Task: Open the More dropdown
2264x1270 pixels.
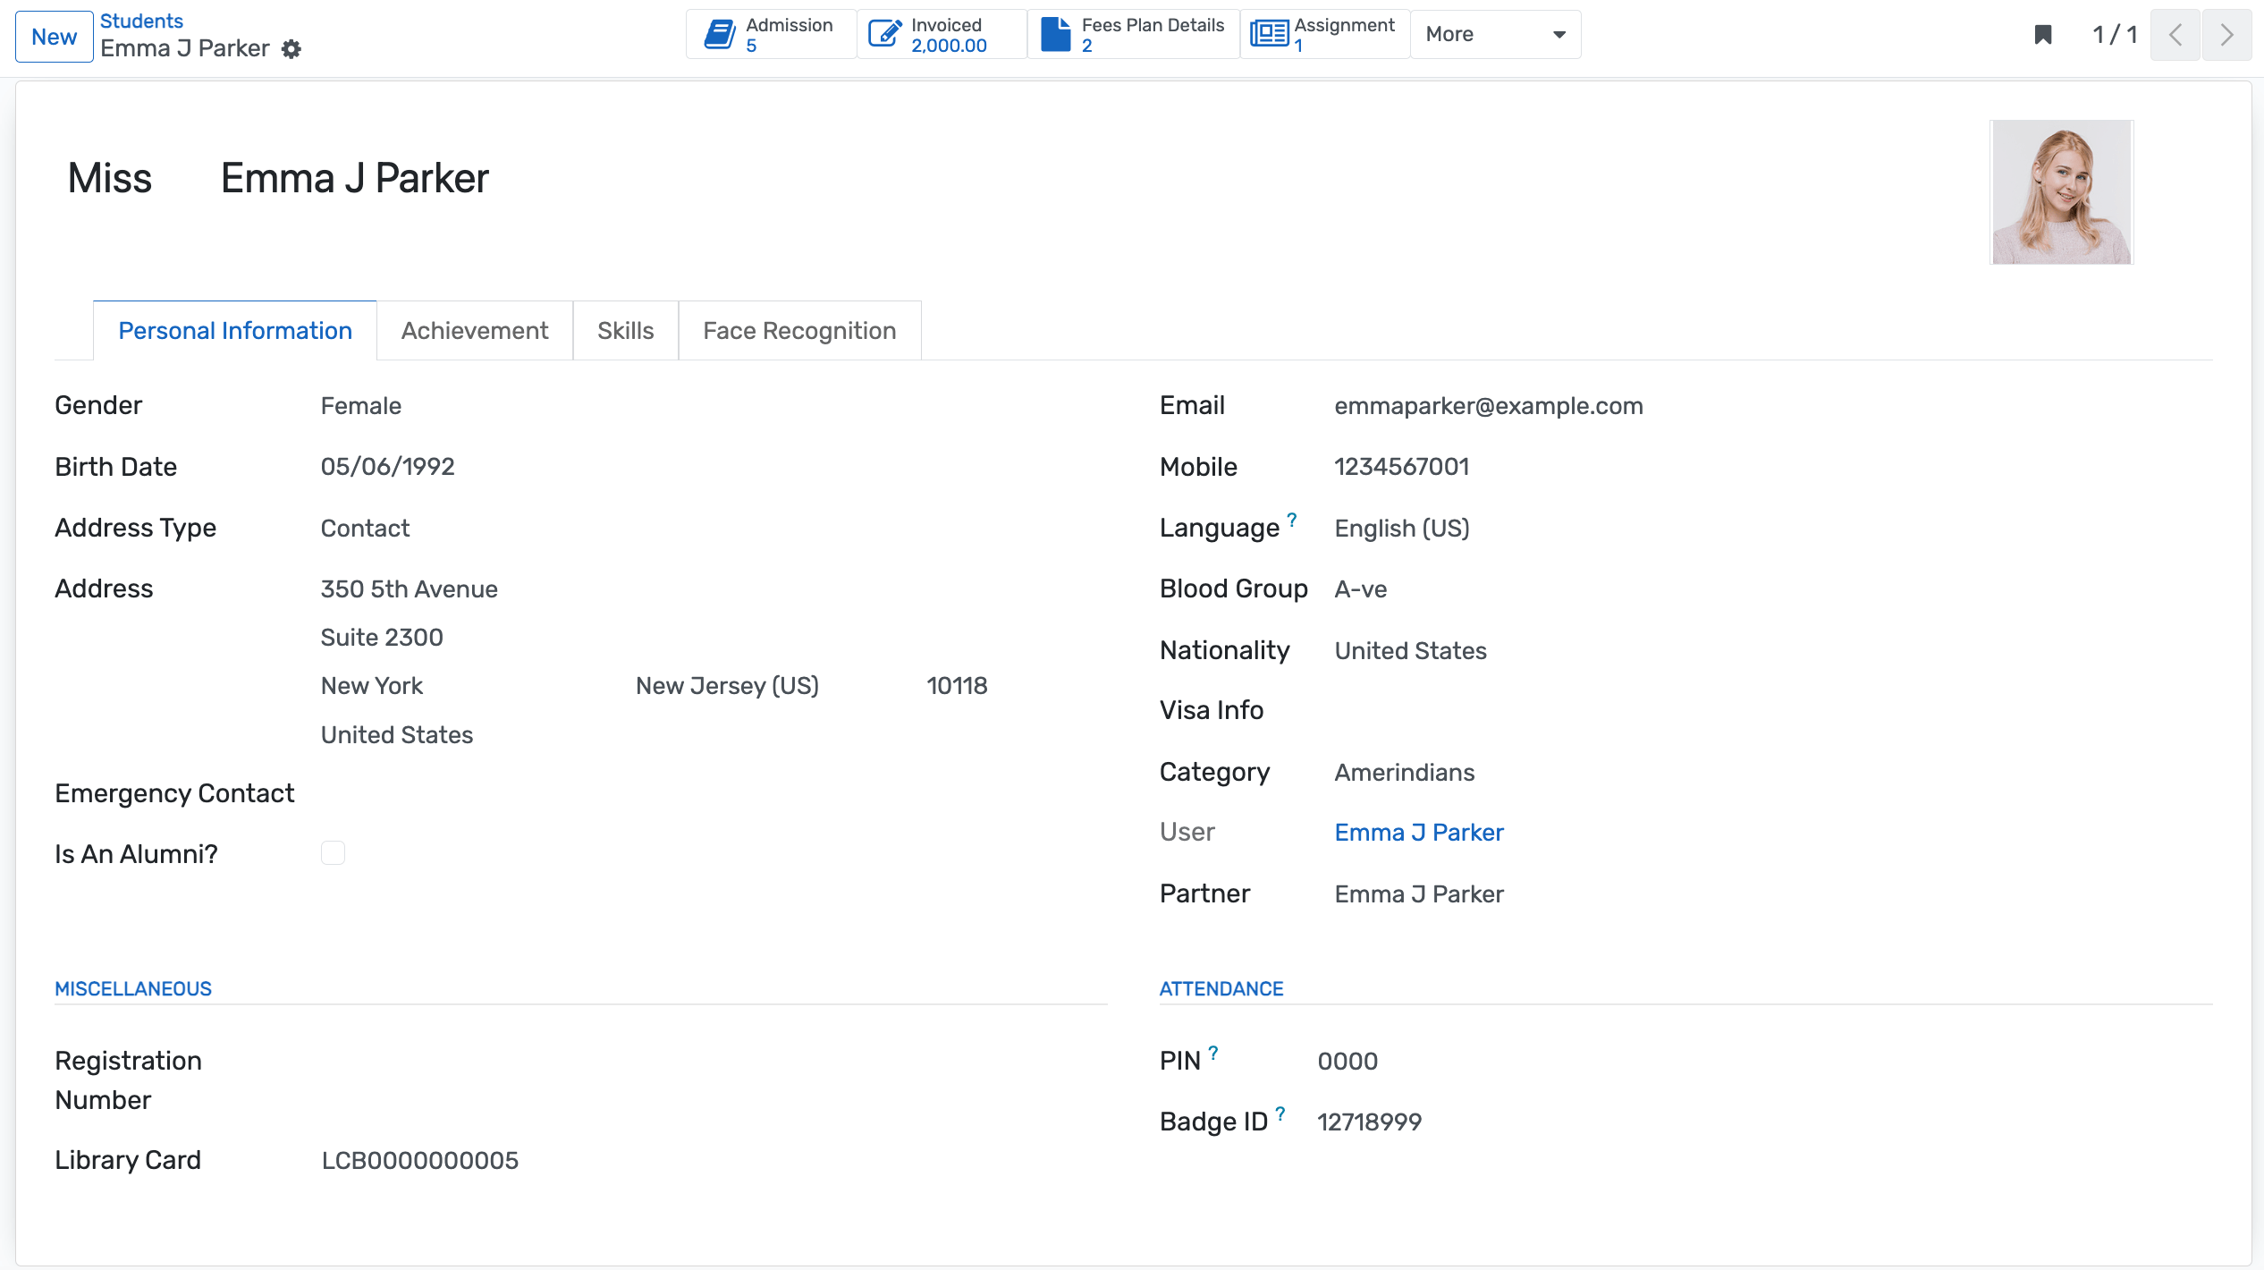Action: point(1493,33)
